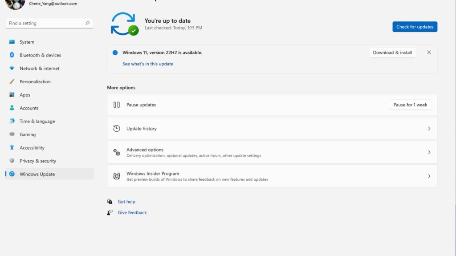Click the System monitor icon in sidebar
The image size is (456, 256).
pyautogui.click(x=12, y=42)
